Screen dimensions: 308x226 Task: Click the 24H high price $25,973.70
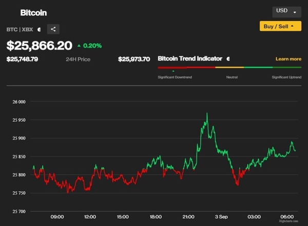(x=134, y=59)
